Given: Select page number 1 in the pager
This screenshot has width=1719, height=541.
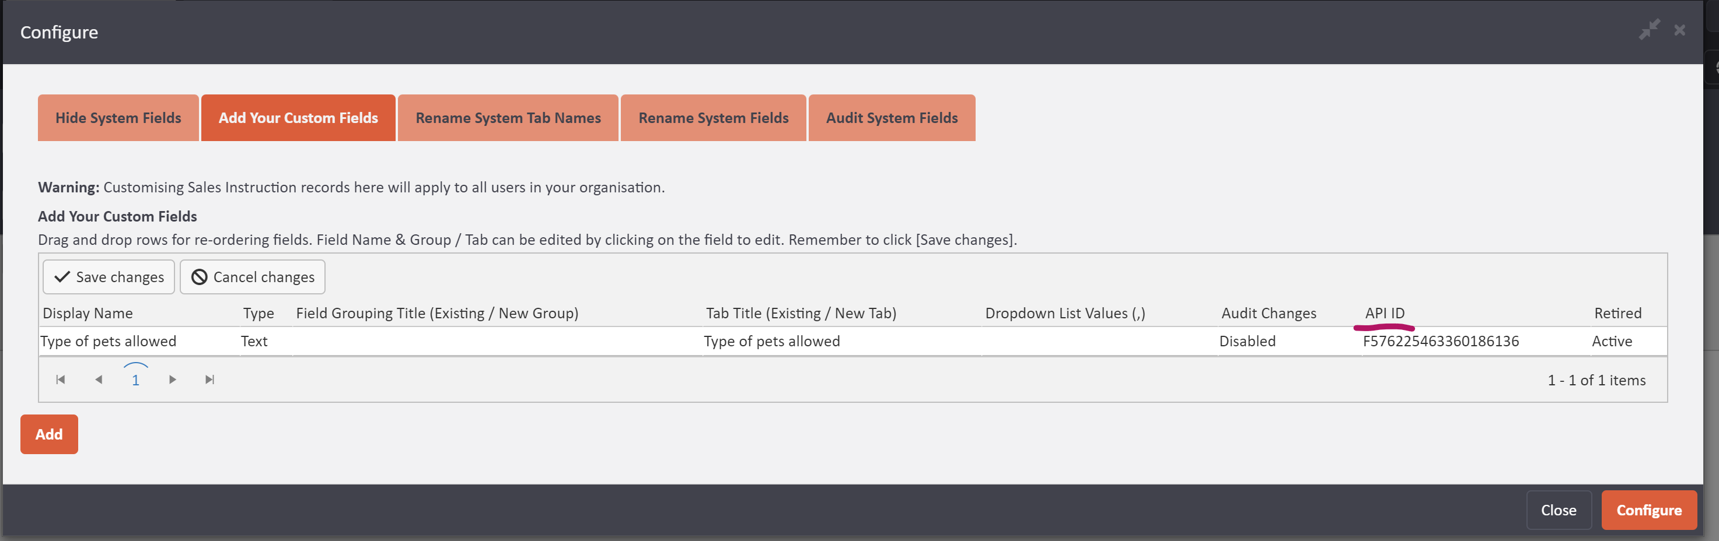Looking at the screenshot, I should pyautogui.click(x=135, y=379).
